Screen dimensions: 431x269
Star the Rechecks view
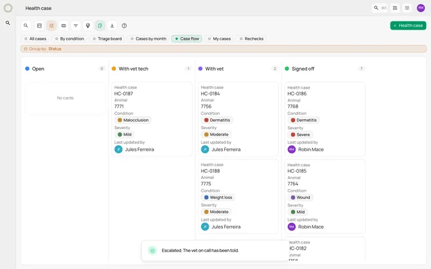(241, 39)
